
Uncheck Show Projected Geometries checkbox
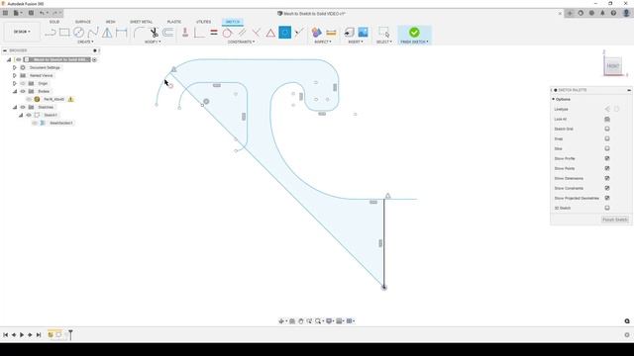(x=607, y=198)
